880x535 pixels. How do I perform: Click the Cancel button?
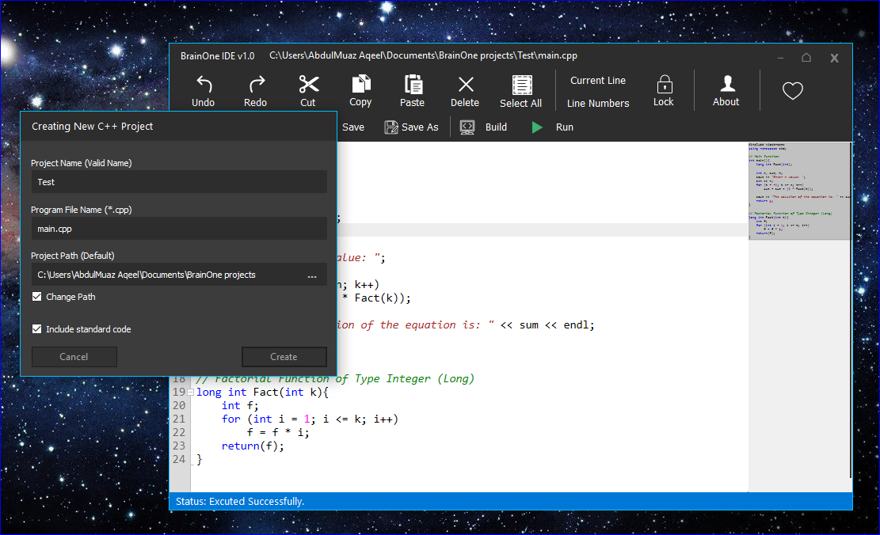point(74,357)
